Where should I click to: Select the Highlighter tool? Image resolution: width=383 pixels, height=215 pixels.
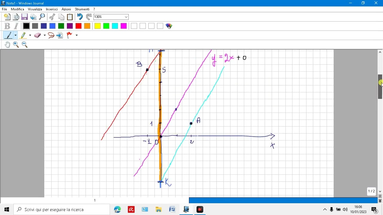(x=23, y=35)
